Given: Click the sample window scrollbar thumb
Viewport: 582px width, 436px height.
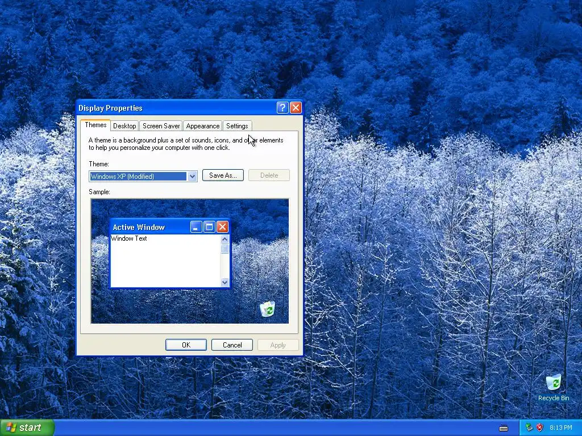Looking at the screenshot, I should (225, 249).
